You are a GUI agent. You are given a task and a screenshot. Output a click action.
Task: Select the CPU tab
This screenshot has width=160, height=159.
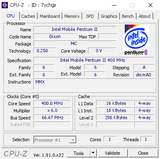coord(11,16)
